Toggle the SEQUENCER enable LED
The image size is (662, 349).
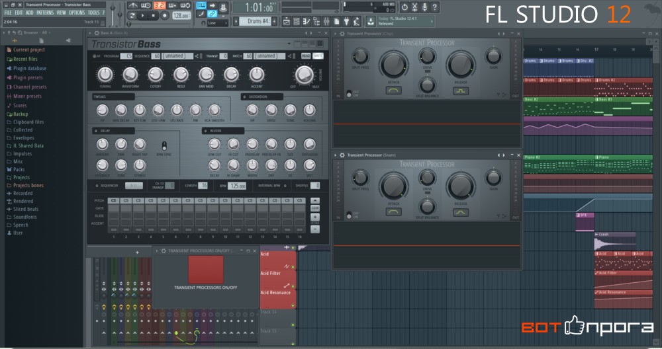pyautogui.click(x=97, y=186)
